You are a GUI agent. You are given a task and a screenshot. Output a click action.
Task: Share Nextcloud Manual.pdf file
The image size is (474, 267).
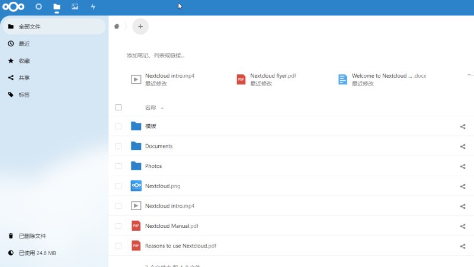[x=463, y=227]
